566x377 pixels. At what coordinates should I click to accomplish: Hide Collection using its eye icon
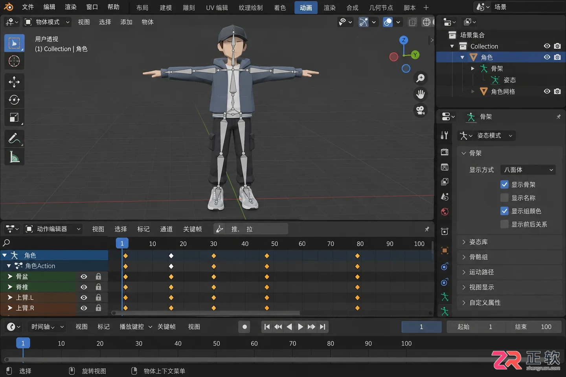point(547,46)
